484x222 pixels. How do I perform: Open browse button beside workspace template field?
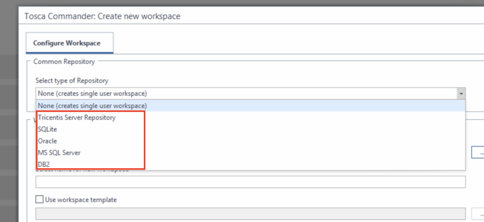coord(478,213)
